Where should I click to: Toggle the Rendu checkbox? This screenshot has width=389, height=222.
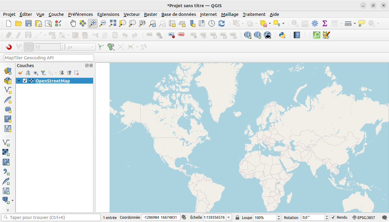[x=333, y=218]
